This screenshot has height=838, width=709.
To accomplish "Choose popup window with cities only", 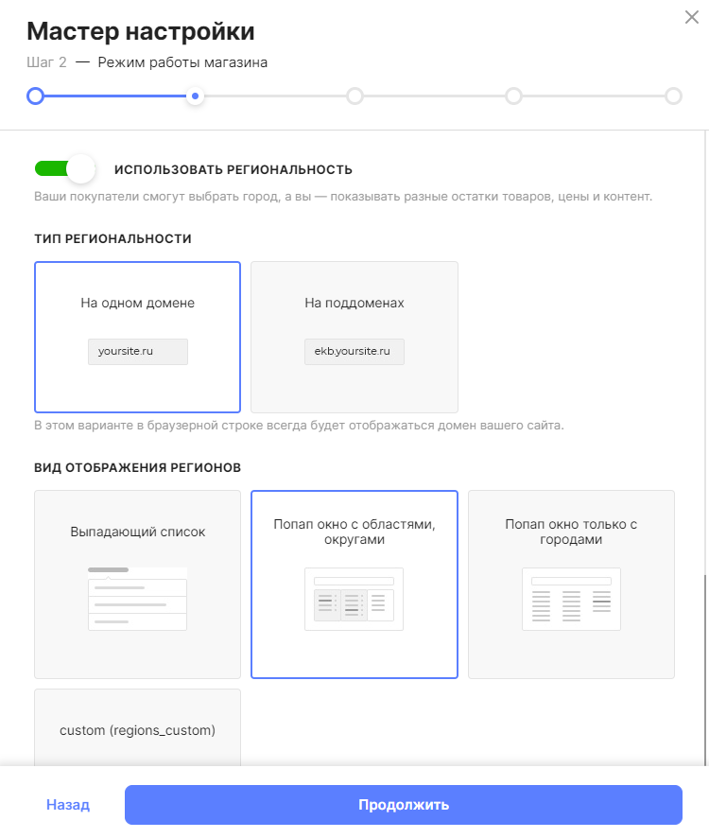I will point(571,585).
